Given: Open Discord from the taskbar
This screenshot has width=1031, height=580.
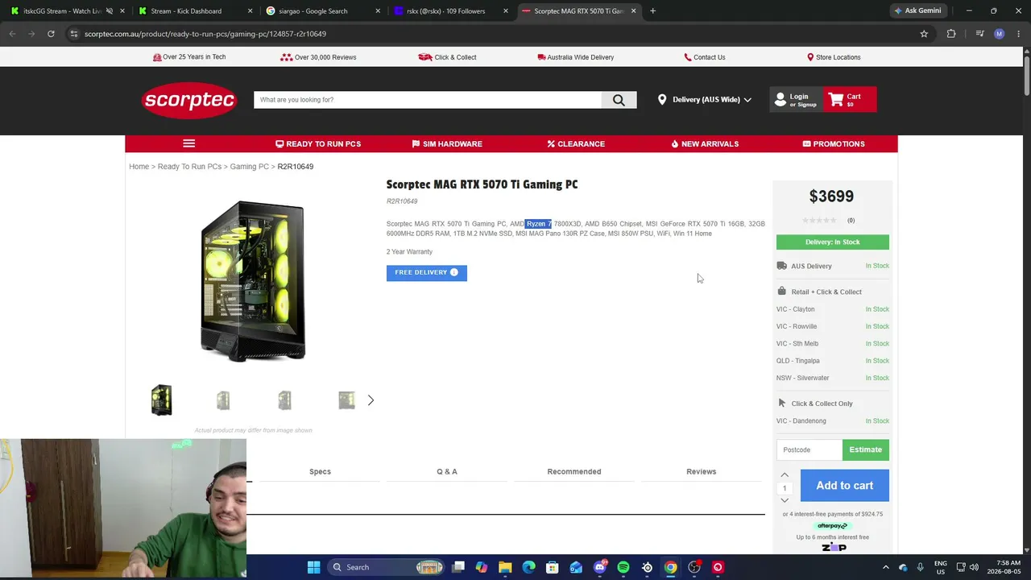Looking at the screenshot, I should click(599, 567).
